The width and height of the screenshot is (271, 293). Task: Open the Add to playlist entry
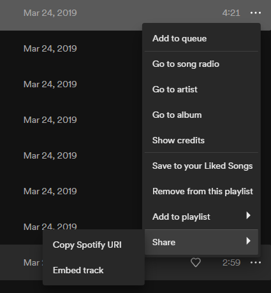point(201,217)
